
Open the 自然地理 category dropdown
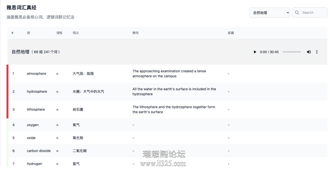270,13
